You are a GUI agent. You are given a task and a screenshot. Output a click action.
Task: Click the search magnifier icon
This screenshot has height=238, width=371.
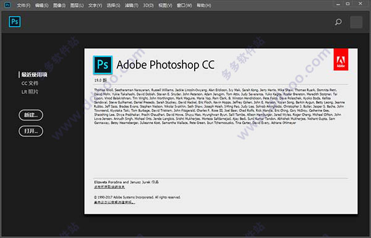click(x=338, y=22)
